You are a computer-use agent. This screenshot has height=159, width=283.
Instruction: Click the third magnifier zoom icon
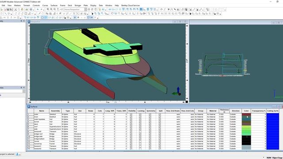(55, 9)
